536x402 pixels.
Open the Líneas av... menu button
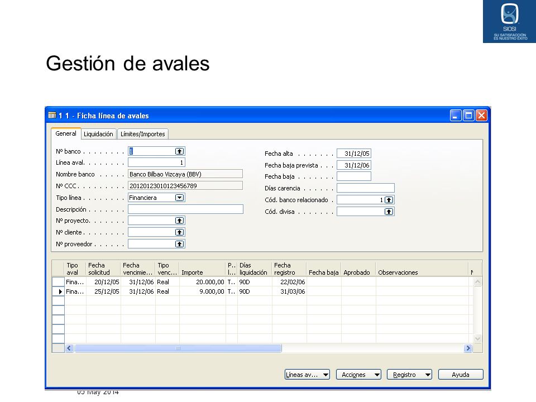307,375
